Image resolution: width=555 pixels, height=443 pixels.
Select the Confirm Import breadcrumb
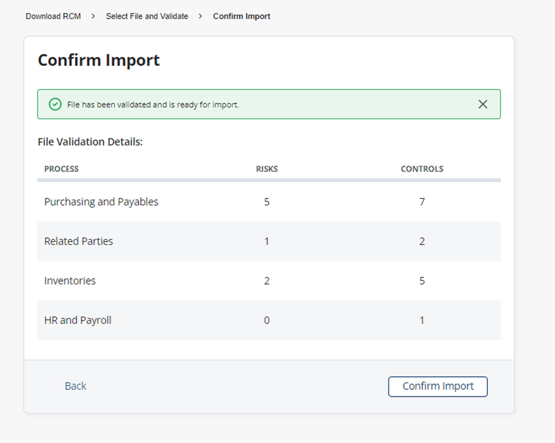(241, 16)
